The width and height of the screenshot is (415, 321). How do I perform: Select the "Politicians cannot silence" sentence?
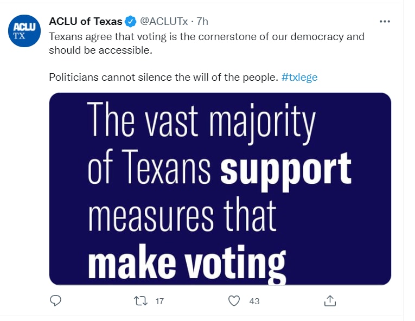click(x=163, y=77)
